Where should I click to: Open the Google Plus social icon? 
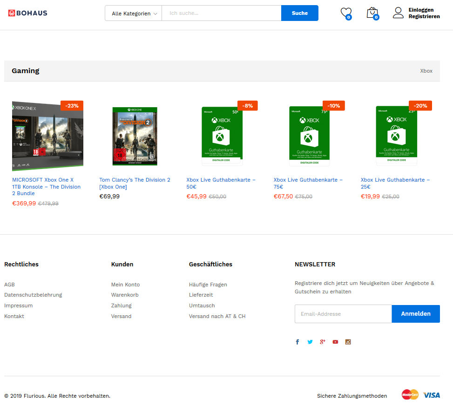[x=323, y=342]
